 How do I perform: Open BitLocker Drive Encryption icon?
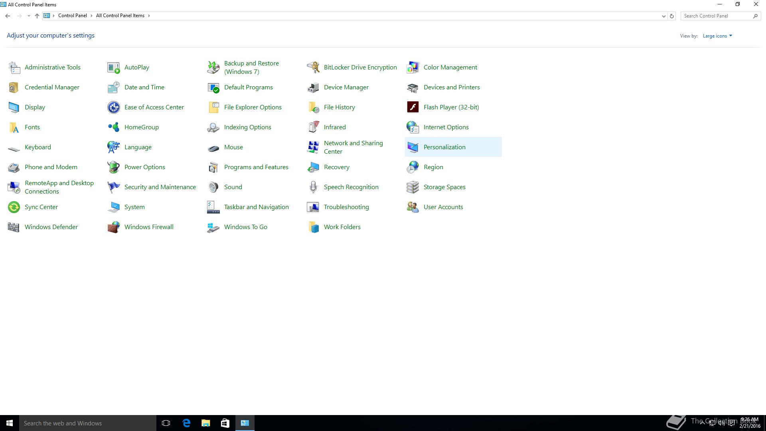point(313,67)
